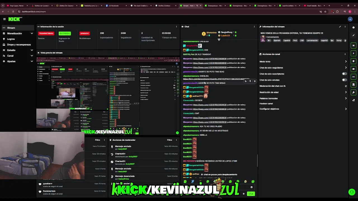Open the Palabras baneadas chevron
Viewport: 358px width, 201px height.
[x=346, y=98]
